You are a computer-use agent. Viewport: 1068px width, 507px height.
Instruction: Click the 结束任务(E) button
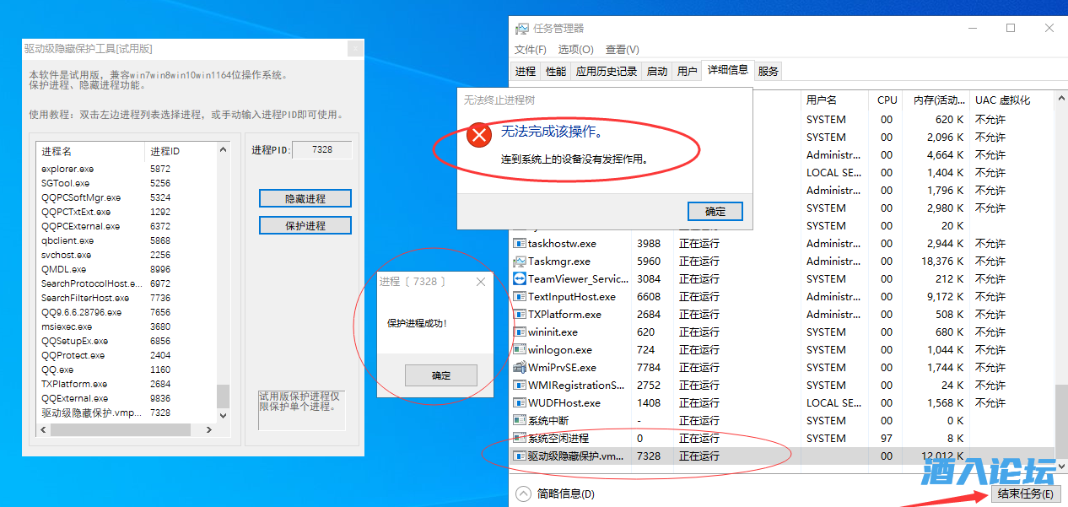(x=1024, y=494)
